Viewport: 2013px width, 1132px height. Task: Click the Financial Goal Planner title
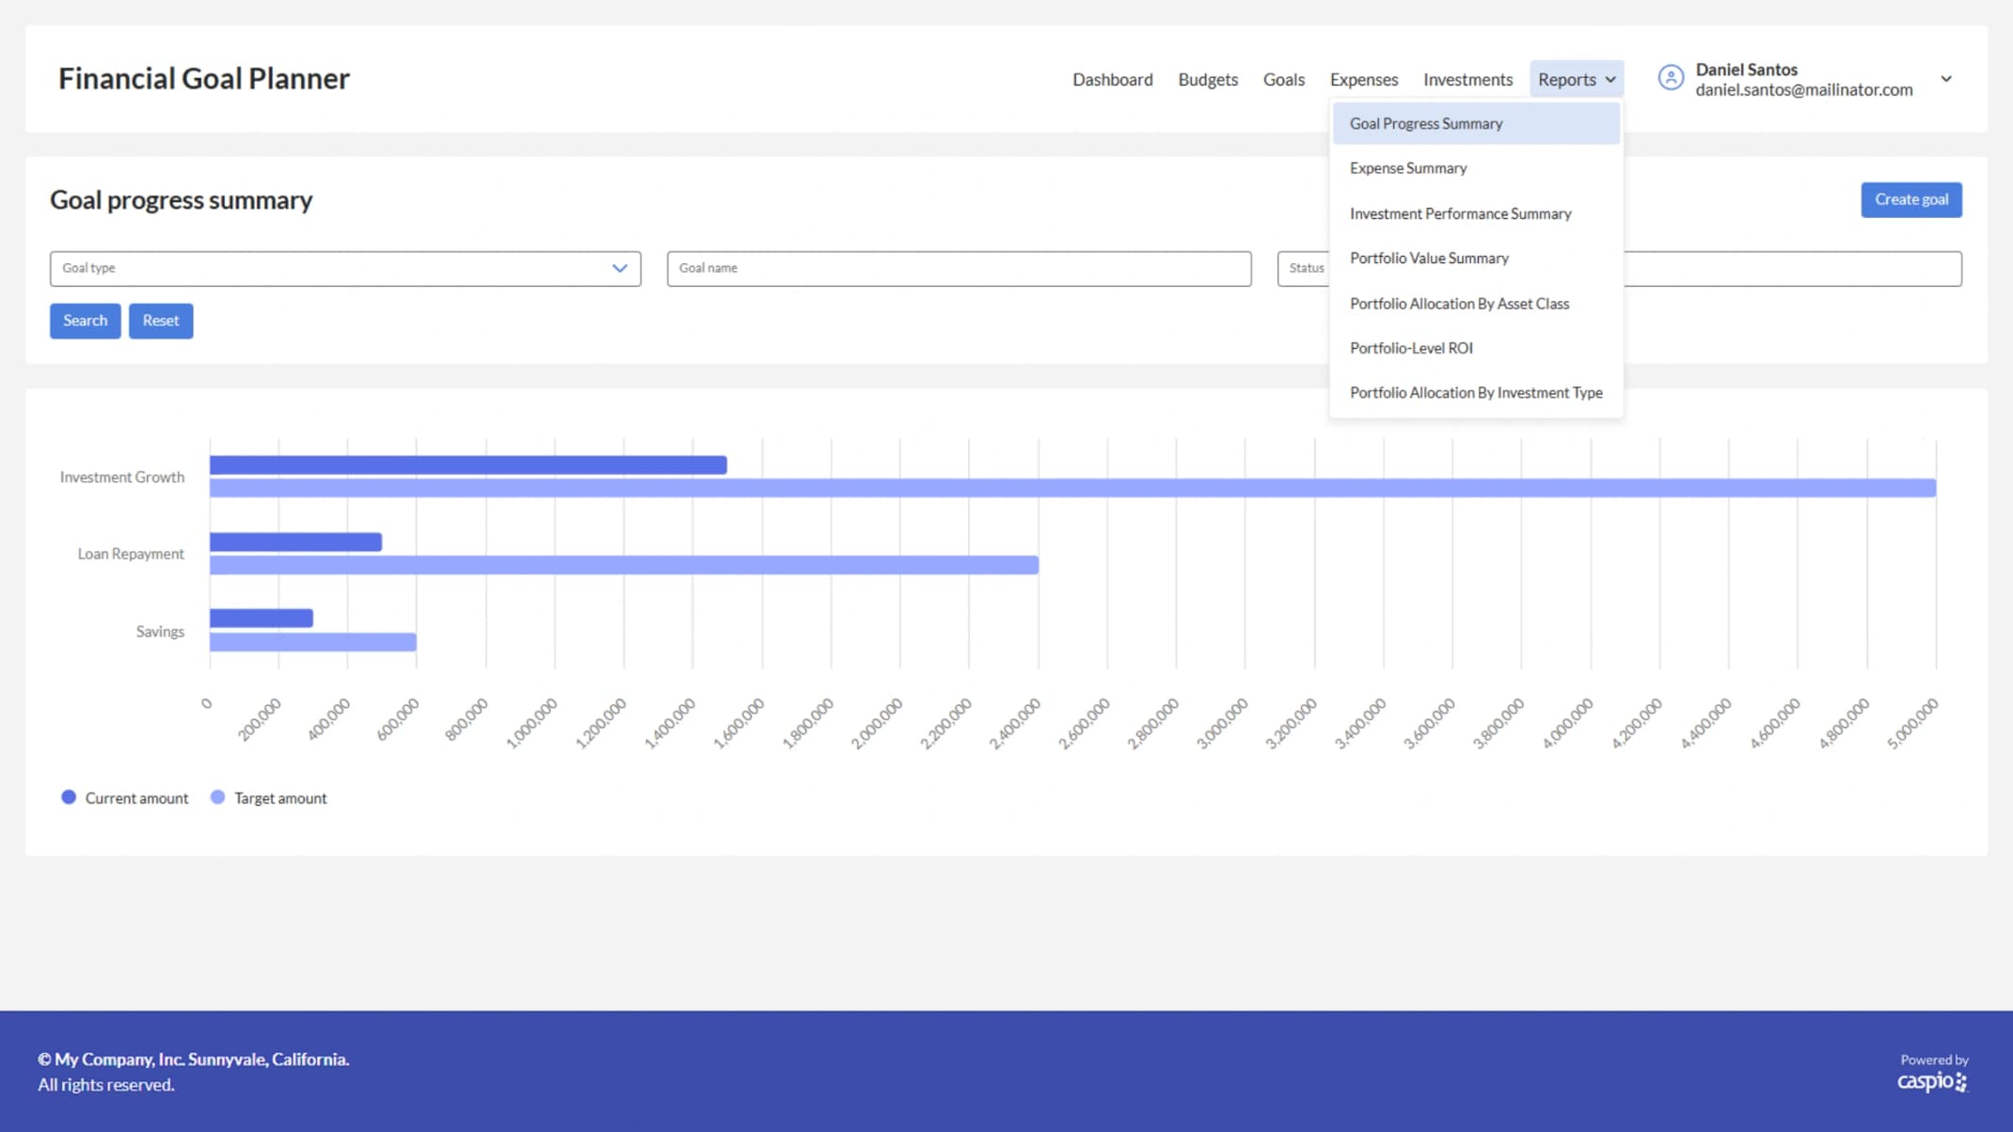pos(203,78)
